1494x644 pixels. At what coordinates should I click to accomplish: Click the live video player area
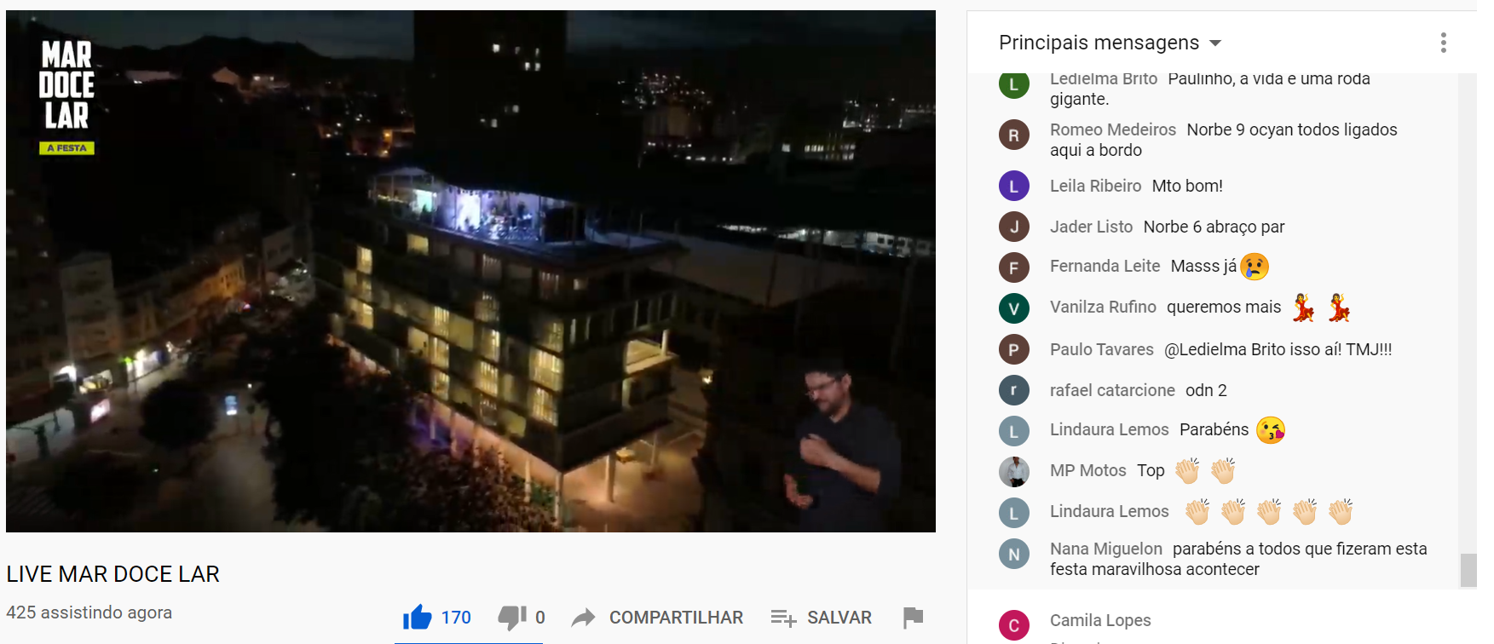470,271
